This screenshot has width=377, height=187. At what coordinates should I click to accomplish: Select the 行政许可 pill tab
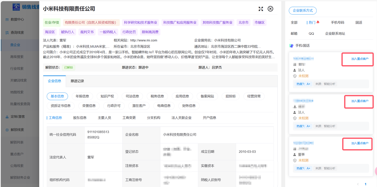point(114,106)
